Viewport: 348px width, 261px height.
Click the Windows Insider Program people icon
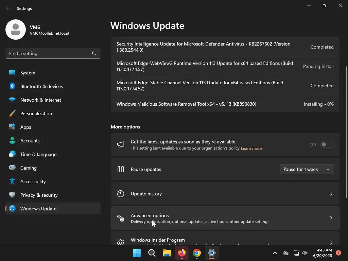121,242
